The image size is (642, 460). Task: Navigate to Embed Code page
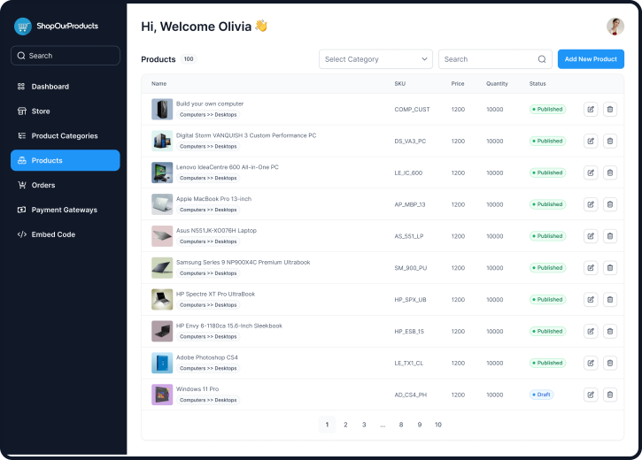[x=53, y=234]
